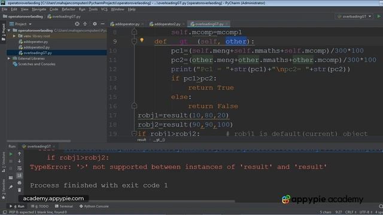Pin the Run tab with the pin icon
The height and width of the screenshot is (215, 383).
(11, 187)
